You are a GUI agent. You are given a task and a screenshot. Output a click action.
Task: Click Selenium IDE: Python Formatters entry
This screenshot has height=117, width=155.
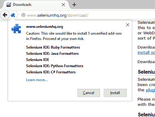[55, 66]
